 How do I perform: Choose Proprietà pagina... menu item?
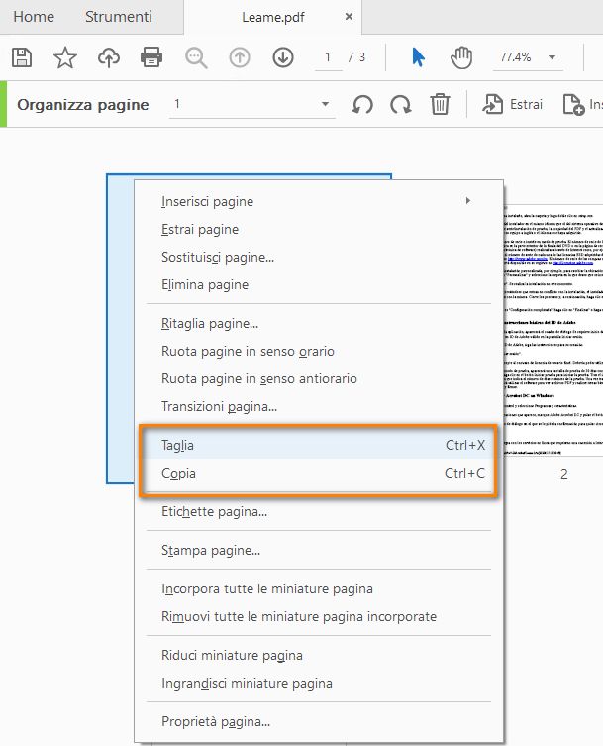[x=319, y=722]
